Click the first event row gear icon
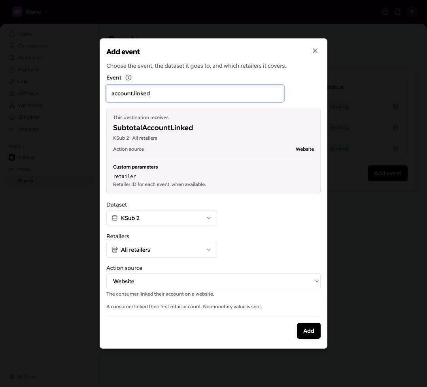Viewport: 427px width, 387px height. coord(395,106)
